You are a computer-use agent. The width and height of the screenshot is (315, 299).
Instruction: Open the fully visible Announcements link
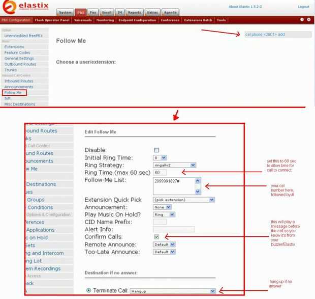(19, 87)
